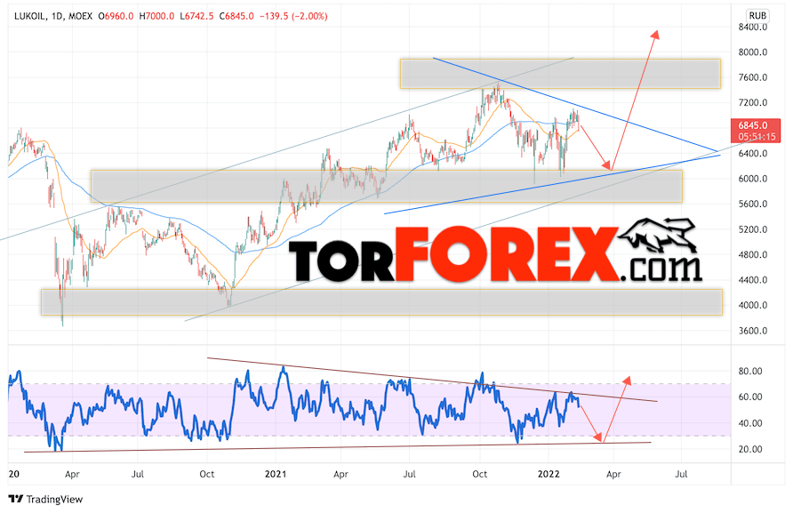This screenshot has width=793, height=513.
Task: Click the 2022 time axis label
Action: pyautogui.click(x=549, y=474)
